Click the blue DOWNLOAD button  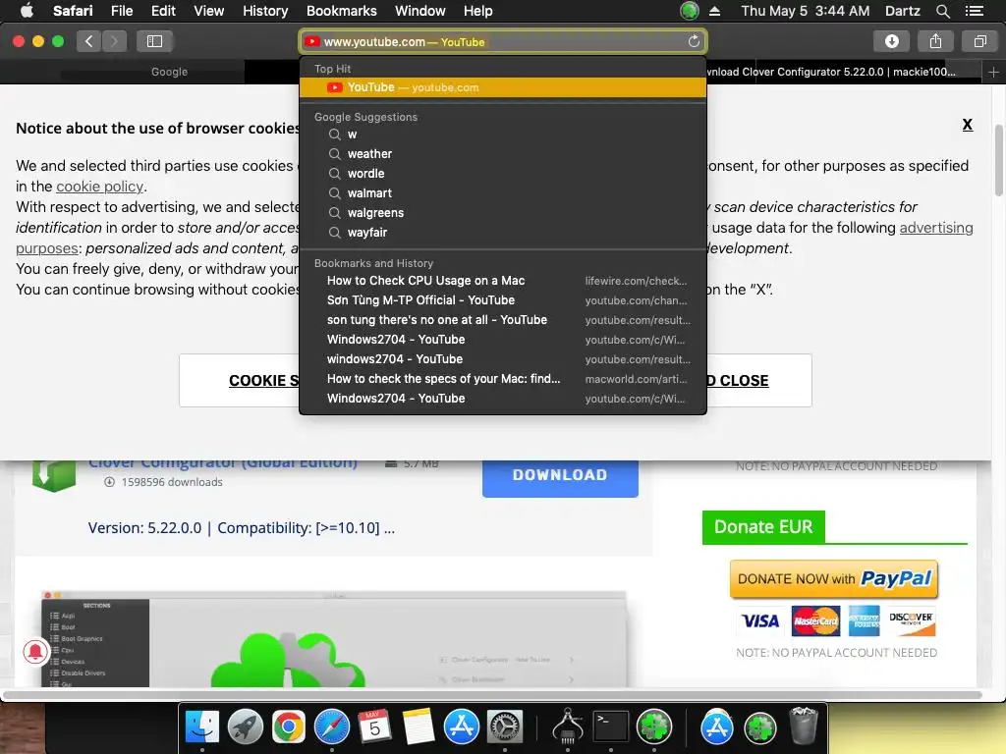click(x=560, y=476)
